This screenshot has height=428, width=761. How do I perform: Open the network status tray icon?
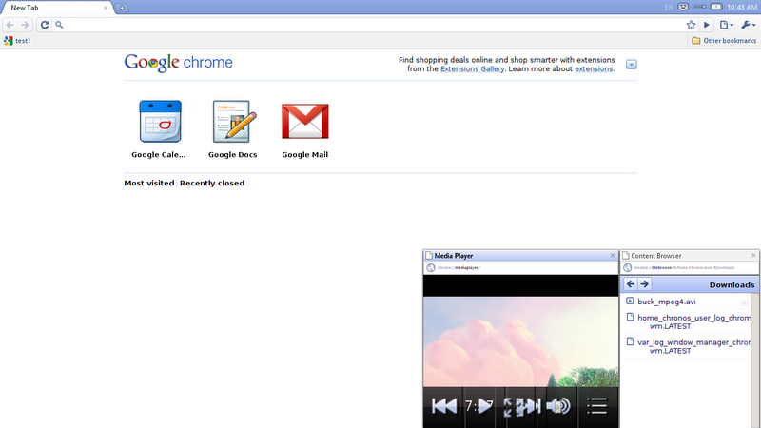683,7
